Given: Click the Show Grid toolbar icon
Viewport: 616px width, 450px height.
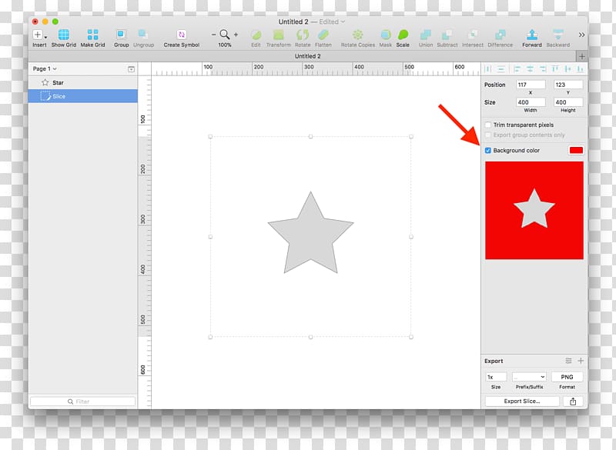Looking at the screenshot, I should pyautogui.click(x=64, y=35).
